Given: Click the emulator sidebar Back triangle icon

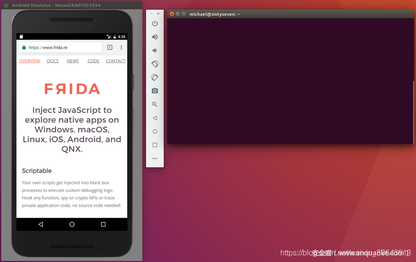Looking at the screenshot, I should tap(155, 118).
